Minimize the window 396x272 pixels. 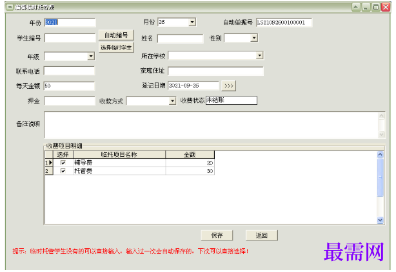(366, 7)
